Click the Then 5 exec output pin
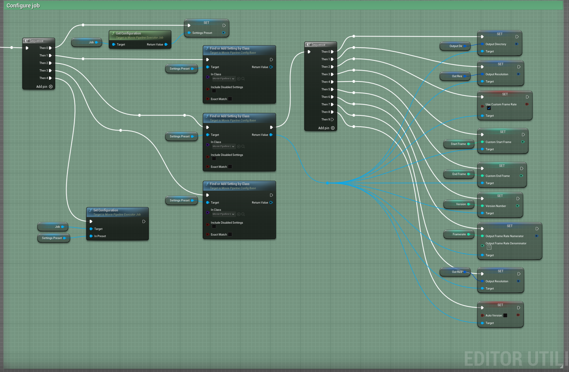This screenshot has width=569, height=372. click(x=332, y=89)
